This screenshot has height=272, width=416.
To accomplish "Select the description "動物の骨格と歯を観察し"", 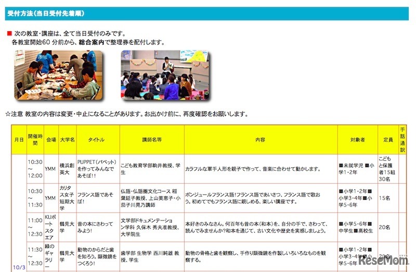I will [261, 256].
